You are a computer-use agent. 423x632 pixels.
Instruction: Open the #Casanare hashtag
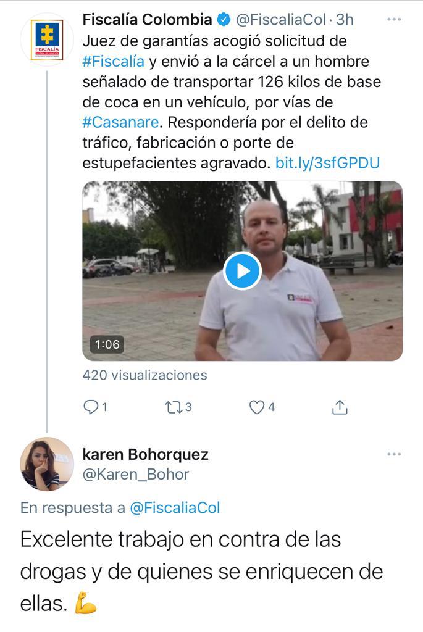120,122
